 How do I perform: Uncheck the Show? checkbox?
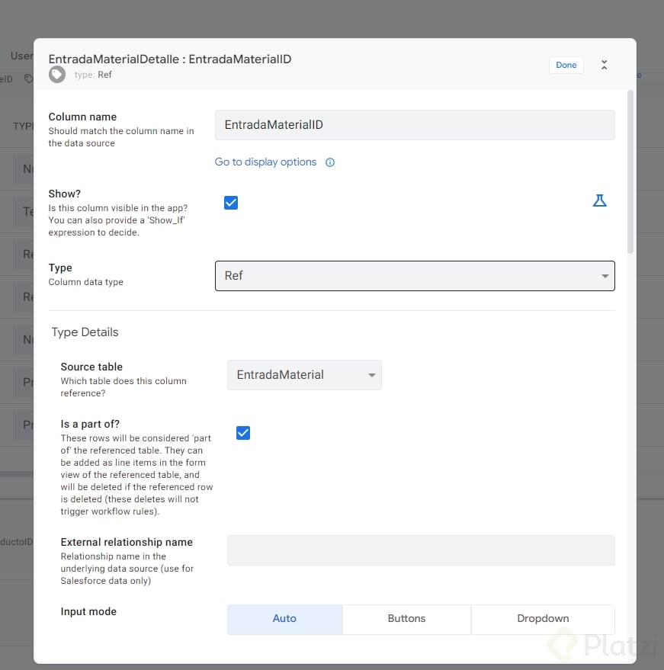tap(231, 203)
